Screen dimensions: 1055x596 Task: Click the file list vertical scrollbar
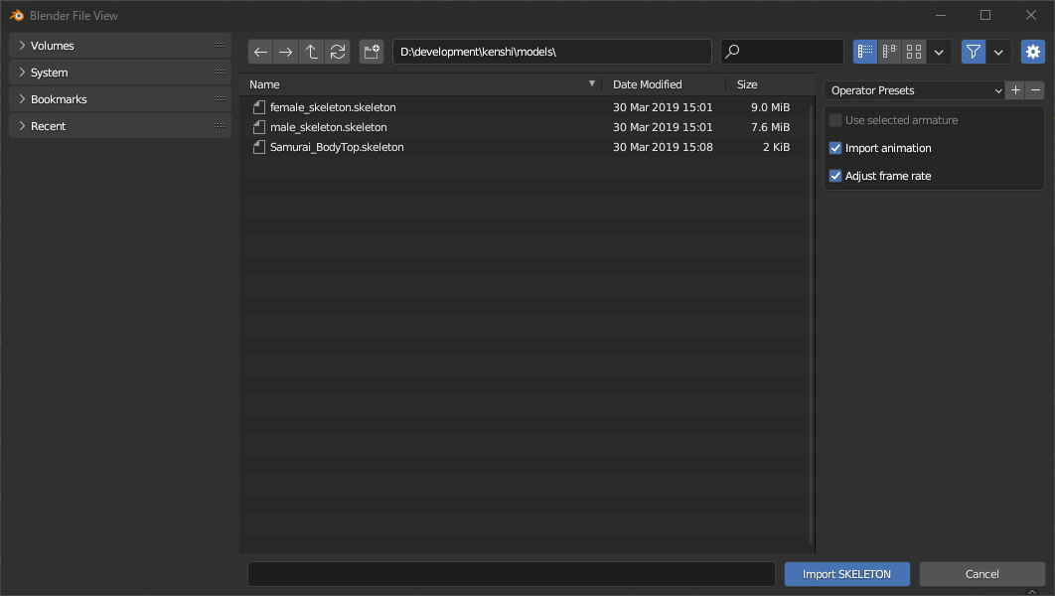(812, 323)
